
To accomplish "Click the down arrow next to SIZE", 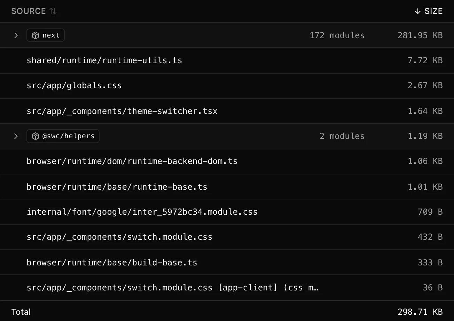I will pyautogui.click(x=418, y=11).
